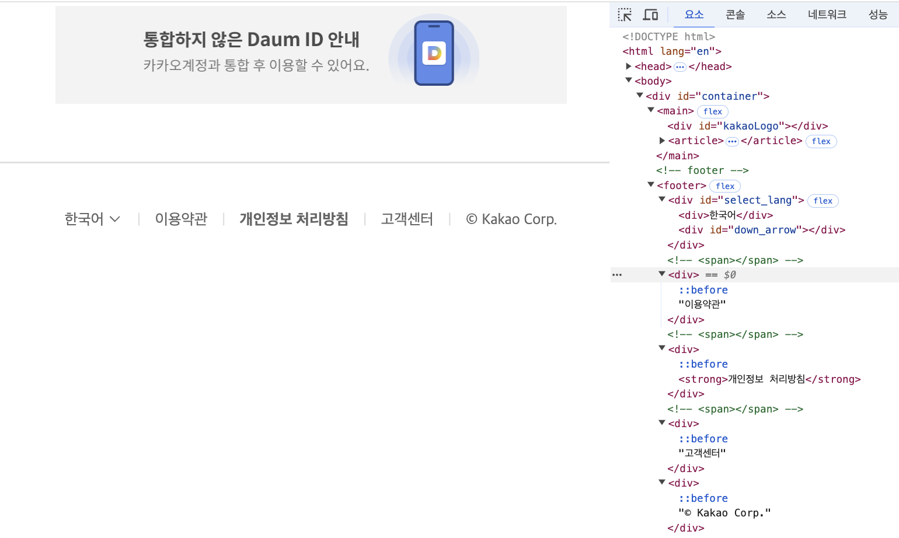Screen dimensions: 899x538
Task: Click the flex badge next to main
Action: [713, 111]
